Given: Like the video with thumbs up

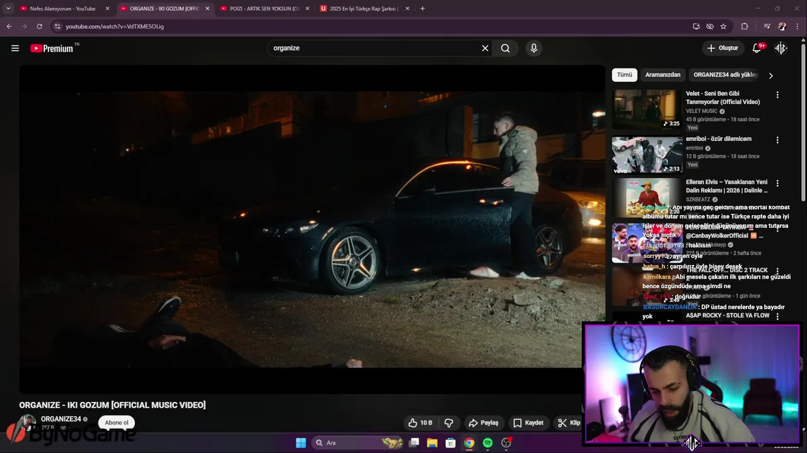Looking at the screenshot, I should click(420, 423).
